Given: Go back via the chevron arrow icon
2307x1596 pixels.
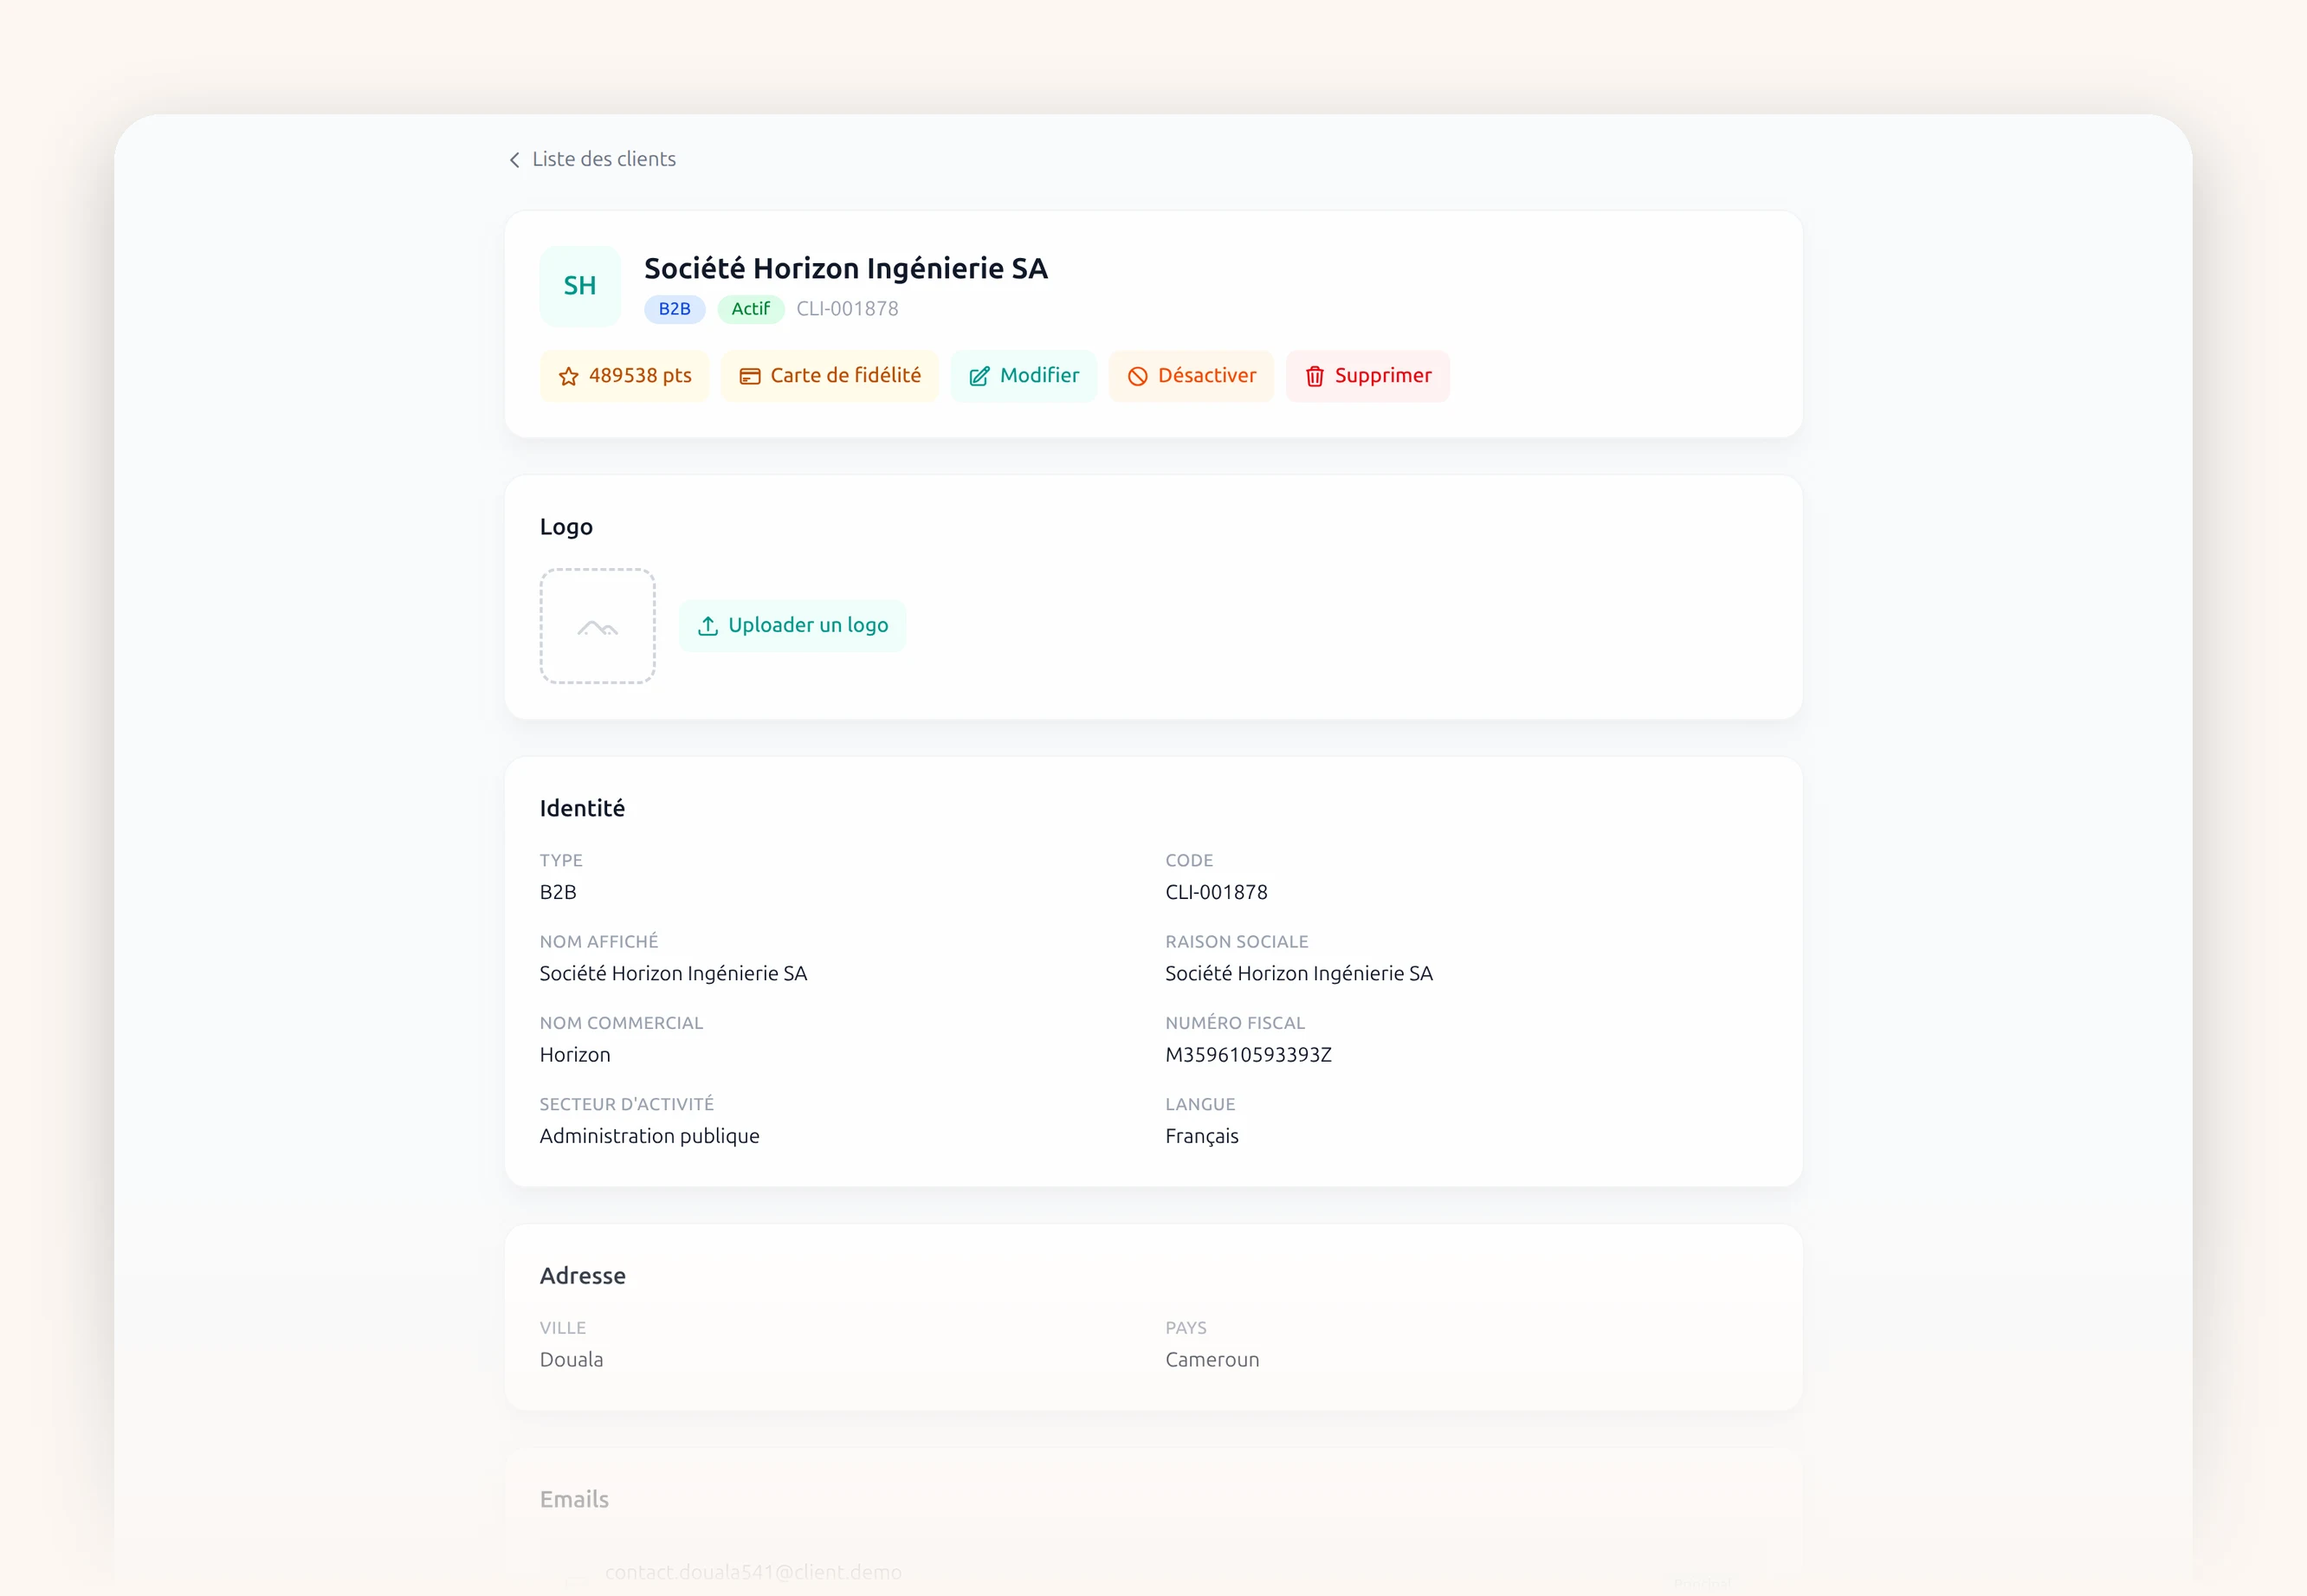Looking at the screenshot, I should [514, 160].
